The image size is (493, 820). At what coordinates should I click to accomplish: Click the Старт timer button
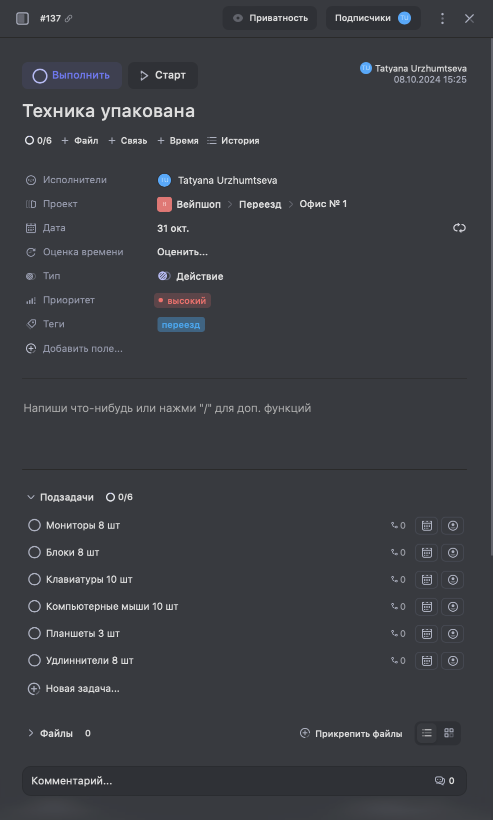point(163,76)
